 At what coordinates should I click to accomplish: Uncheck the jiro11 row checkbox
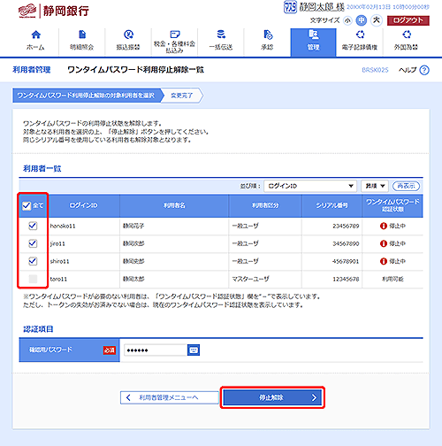(33, 243)
